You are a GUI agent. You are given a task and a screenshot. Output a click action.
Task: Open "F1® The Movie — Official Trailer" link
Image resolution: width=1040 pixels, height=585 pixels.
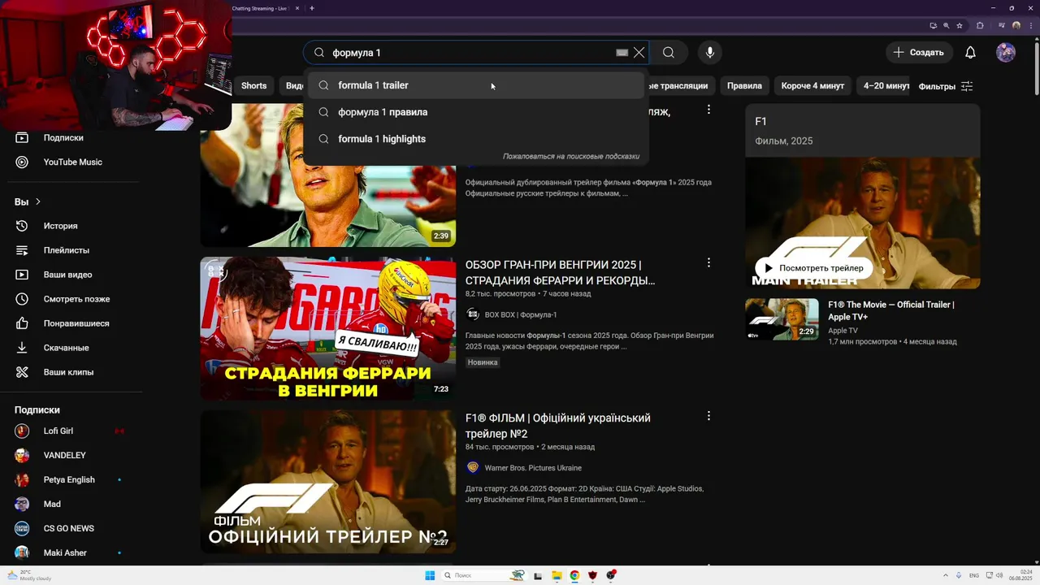click(891, 310)
